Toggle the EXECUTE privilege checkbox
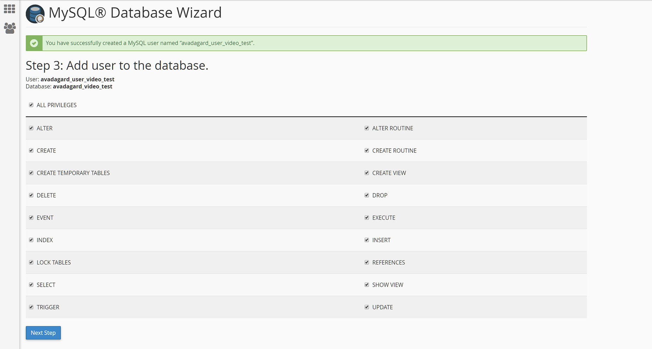This screenshot has width=652, height=349. click(x=367, y=218)
